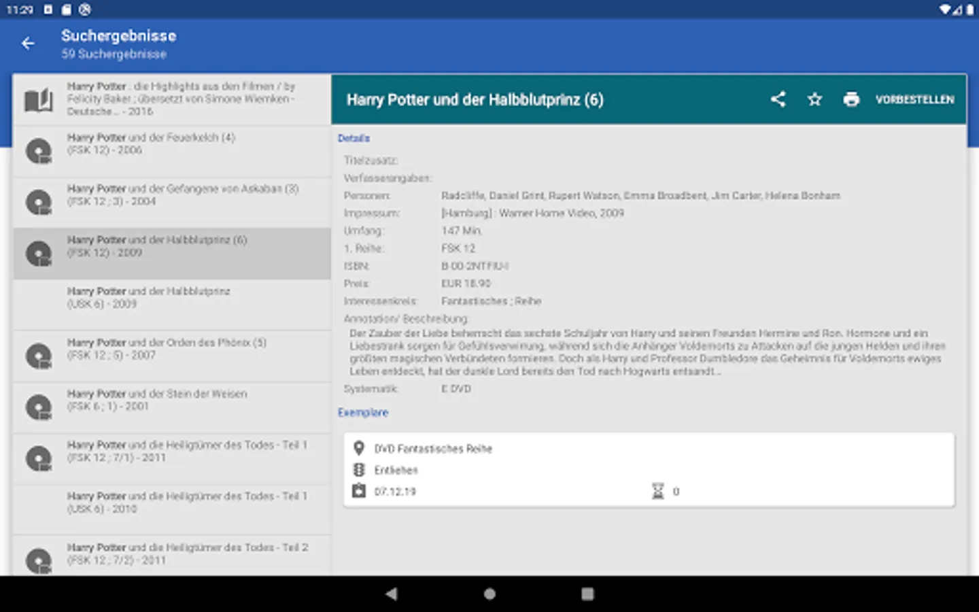Screen dimensions: 979x612
Task: Open result Harry Potter und der Gefangene von Askaban
Action: [x=172, y=203]
